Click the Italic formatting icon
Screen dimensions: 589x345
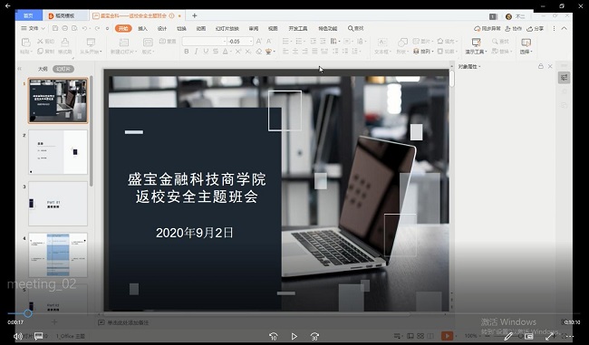196,52
